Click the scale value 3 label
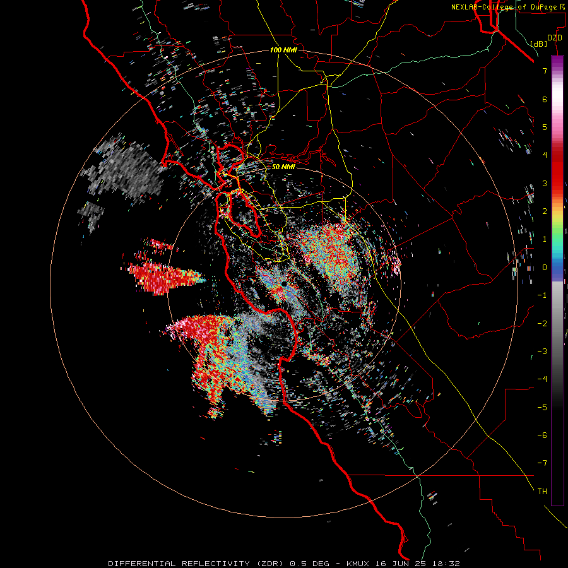The image size is (568, 568). pos(545,183)
